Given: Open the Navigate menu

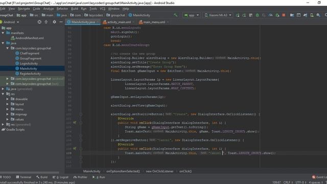Looking at the screenshot, I should pyautogui.click(x=24, y=9).
